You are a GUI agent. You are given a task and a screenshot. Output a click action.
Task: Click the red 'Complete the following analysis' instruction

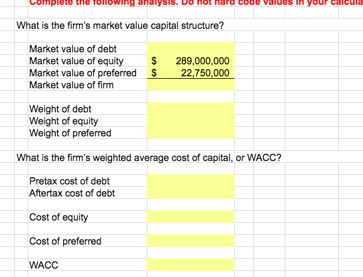coord(196,2)
